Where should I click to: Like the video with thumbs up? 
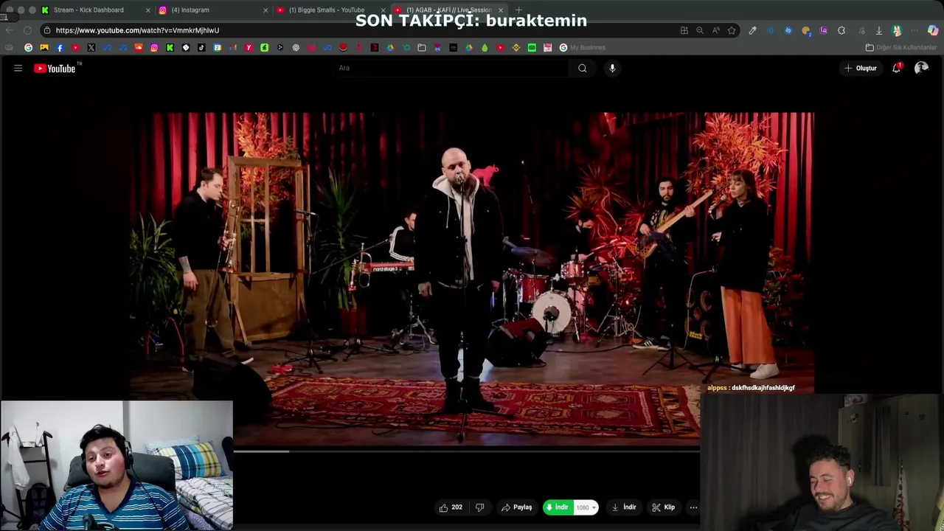pyautogui.click(x=451, y=507)
